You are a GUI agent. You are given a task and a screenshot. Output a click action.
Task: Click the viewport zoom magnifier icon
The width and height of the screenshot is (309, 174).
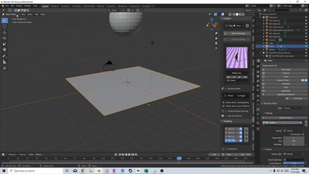(216, 33)
